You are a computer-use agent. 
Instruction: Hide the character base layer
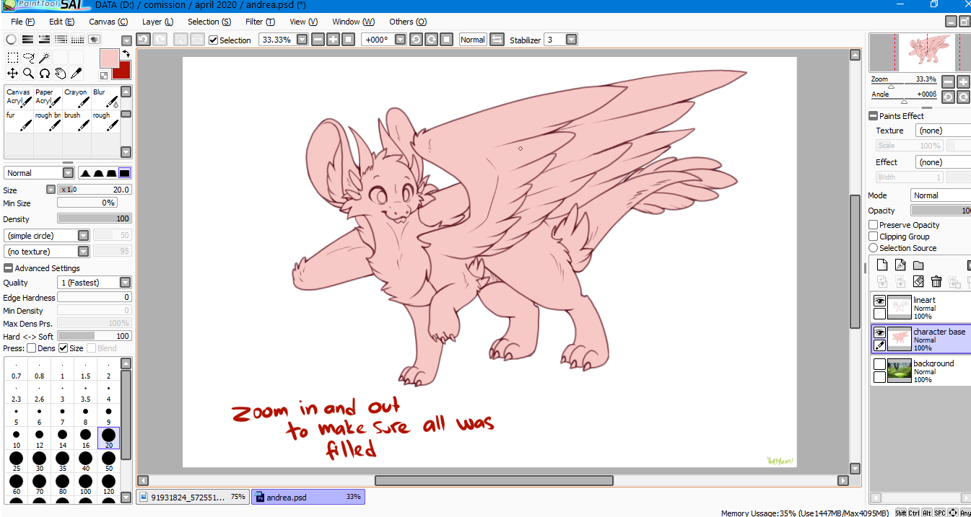coord(879,332)
